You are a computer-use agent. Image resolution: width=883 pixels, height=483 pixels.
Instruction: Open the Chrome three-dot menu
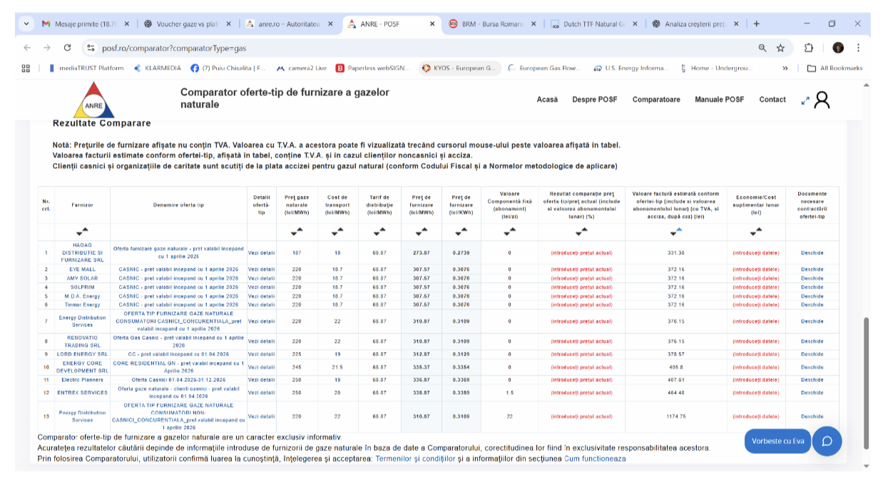(858, 48)
